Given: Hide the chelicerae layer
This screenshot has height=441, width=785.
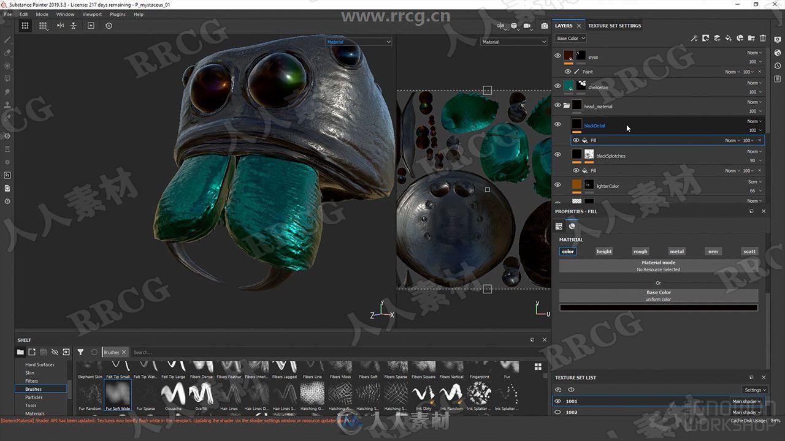Looking at the screenshot, I should (x=557, y=86).
